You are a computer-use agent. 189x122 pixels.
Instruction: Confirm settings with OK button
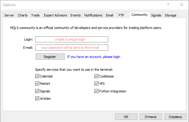tap(126, 117)
